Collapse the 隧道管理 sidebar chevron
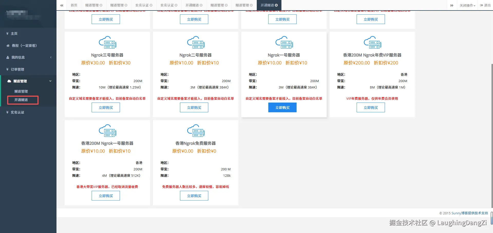The height and width of the screenshot is (233, 493). coord(50,81)
